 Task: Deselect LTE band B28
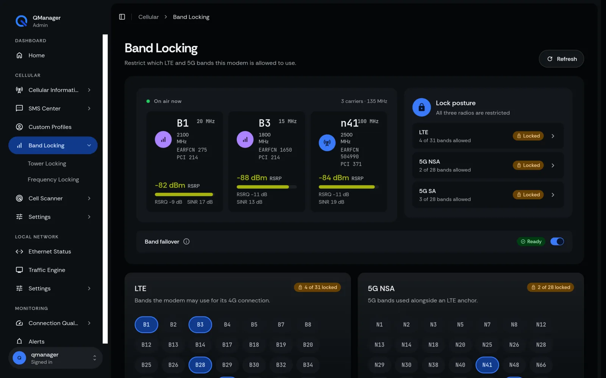click(200, 365)
